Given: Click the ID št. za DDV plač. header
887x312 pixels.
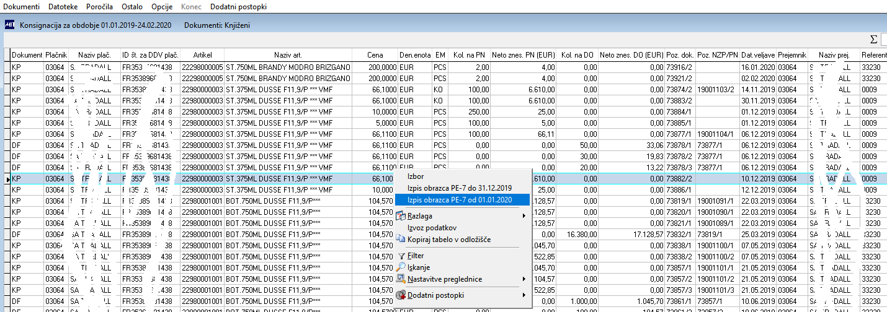Looking at the screenshot, I should tap(149, 55).
